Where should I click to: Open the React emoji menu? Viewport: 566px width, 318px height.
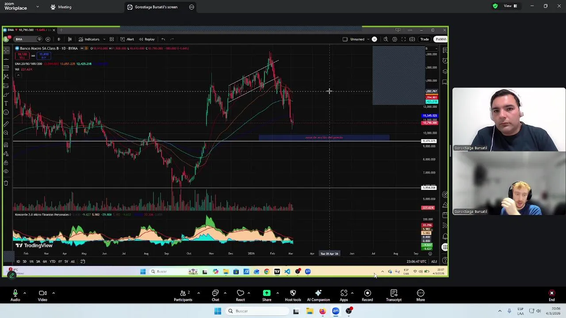click(x=240, y=295)
